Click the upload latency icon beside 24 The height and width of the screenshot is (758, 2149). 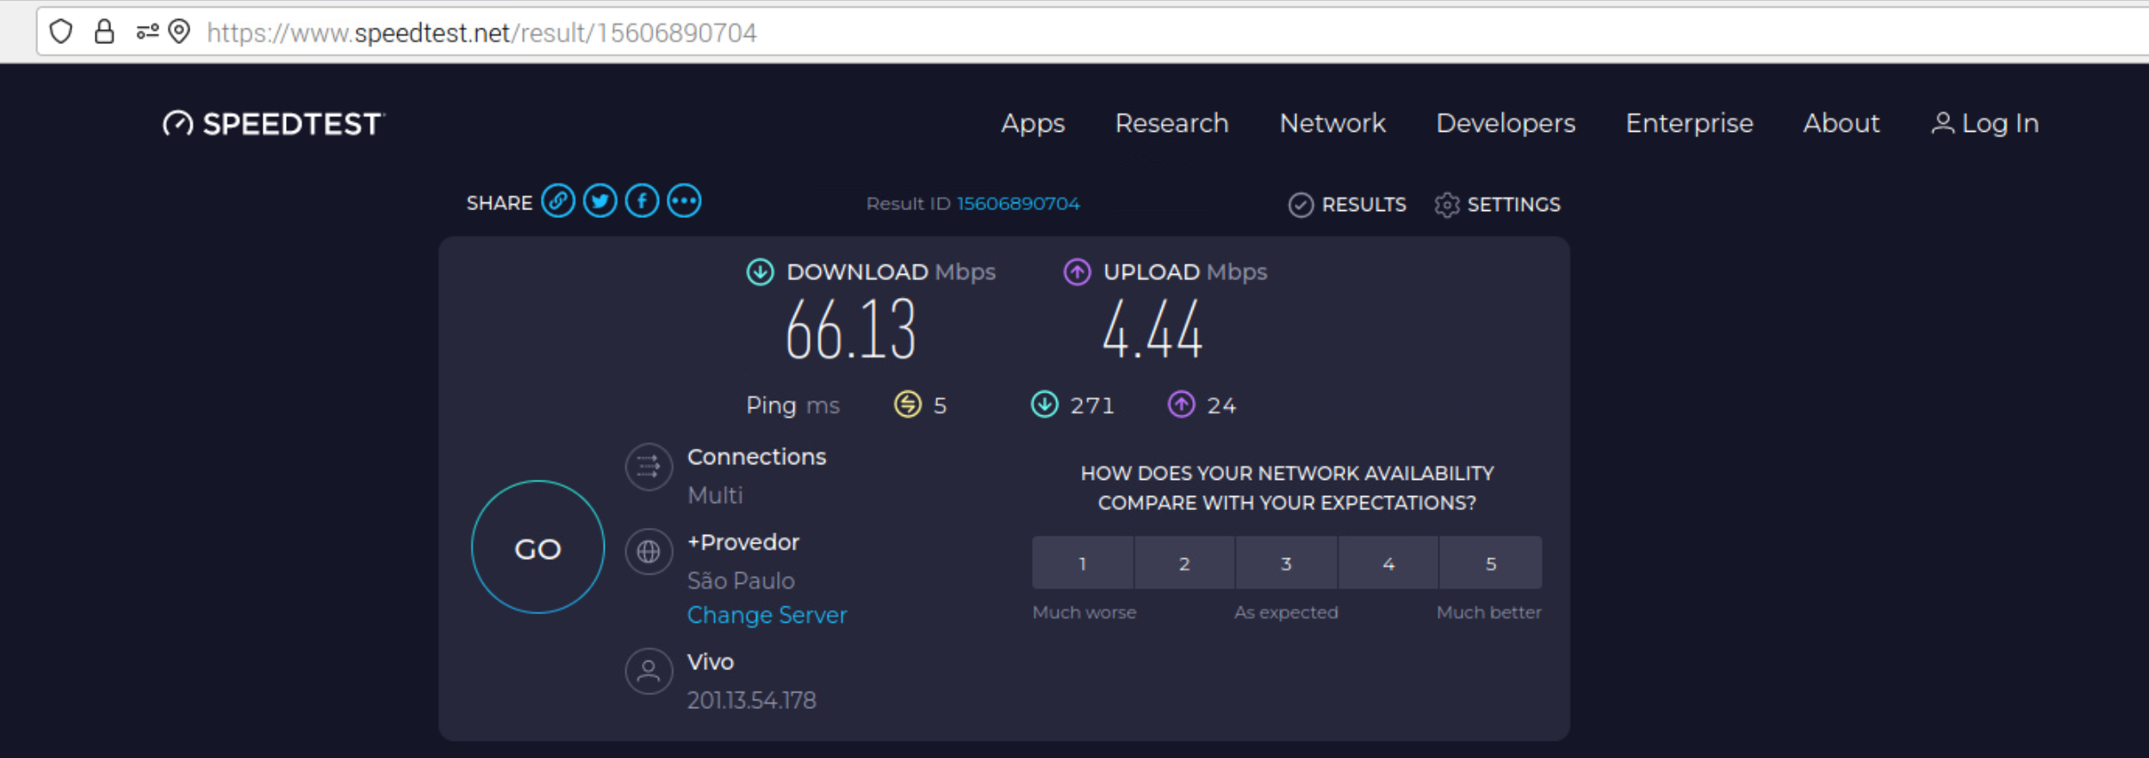tap(1182, 404)
